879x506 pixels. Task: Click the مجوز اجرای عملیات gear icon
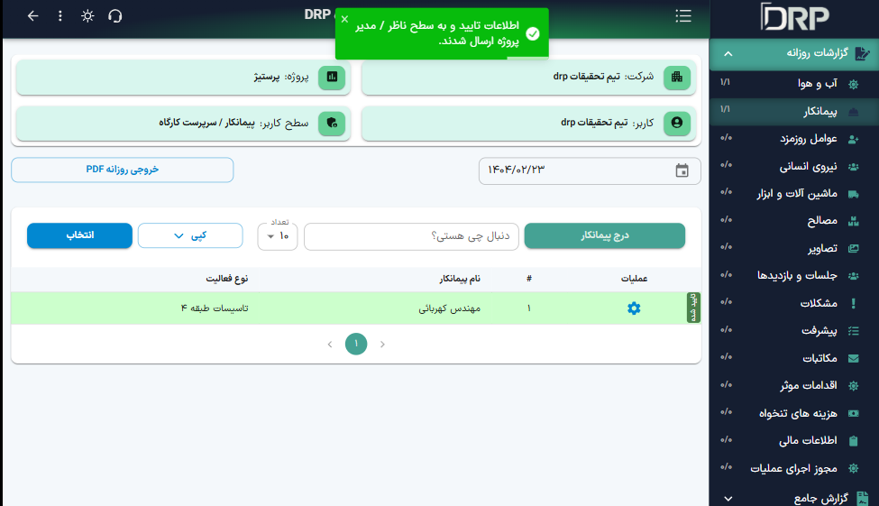tap(853, 468)
